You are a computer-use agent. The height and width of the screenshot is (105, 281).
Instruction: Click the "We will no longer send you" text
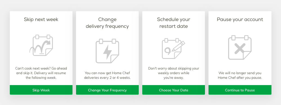click(x=240, y=73)
